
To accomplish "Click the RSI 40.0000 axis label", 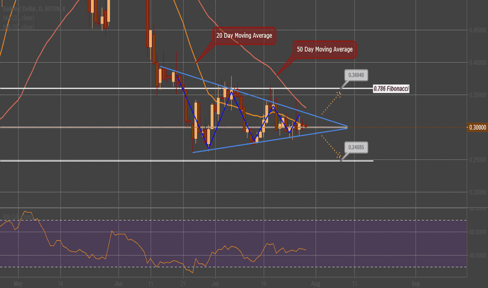I will (x=478, y=256).
